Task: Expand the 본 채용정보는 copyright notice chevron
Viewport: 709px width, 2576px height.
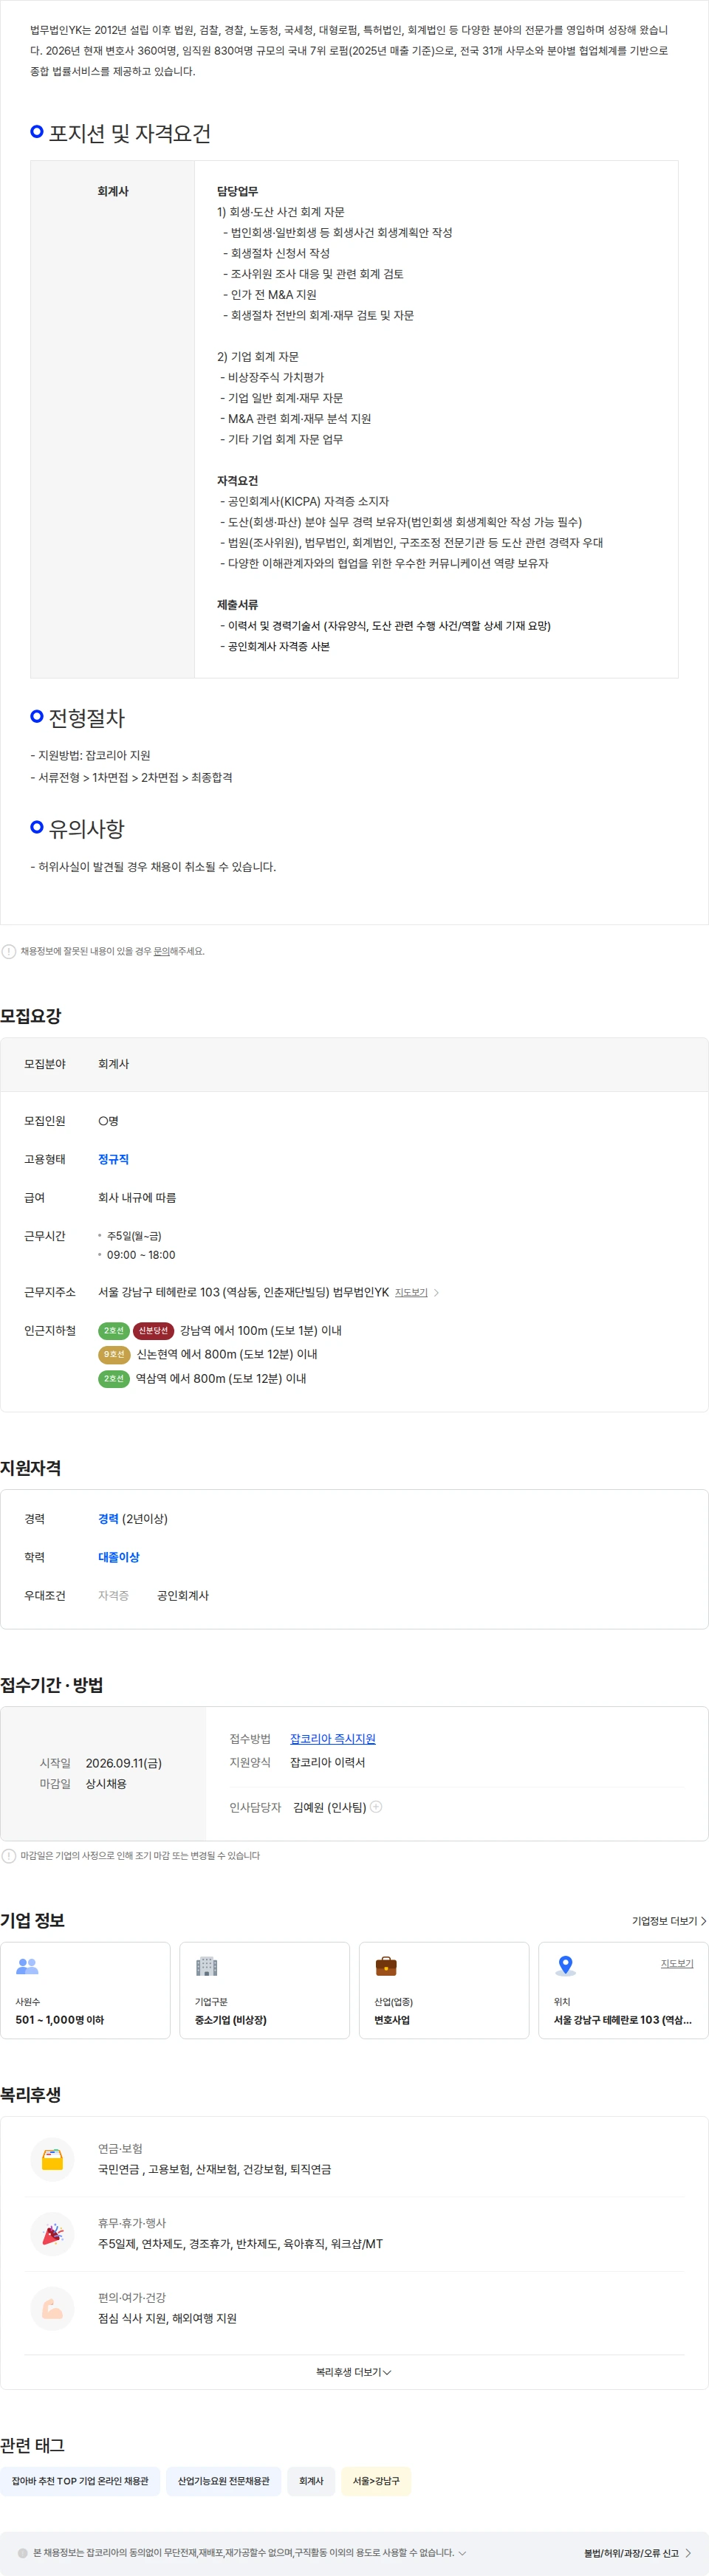Action: point(462,2553)
